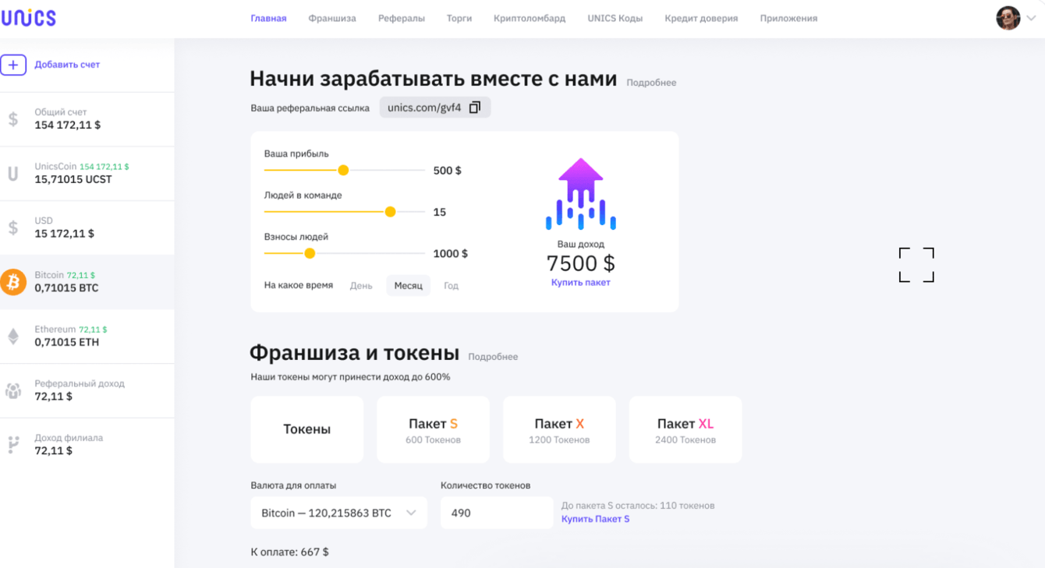
Task: Click the Купить Пакет S link
Action: point(595,519)
